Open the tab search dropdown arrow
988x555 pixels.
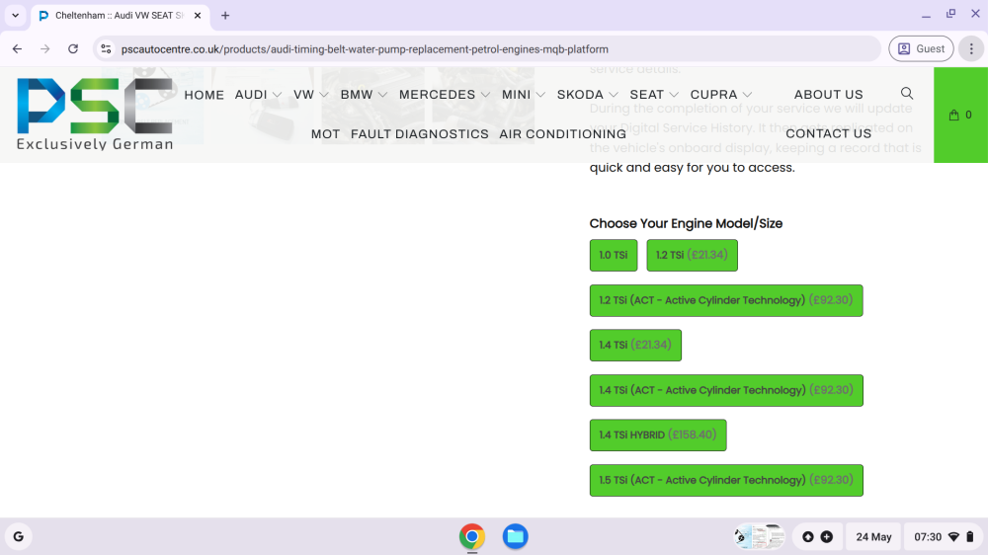point(15,15)
